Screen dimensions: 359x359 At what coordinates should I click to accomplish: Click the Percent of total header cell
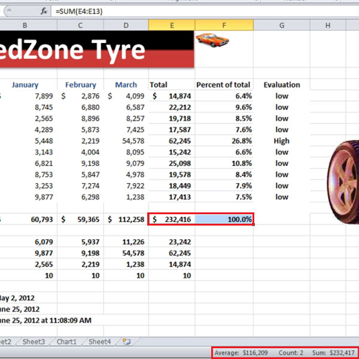(224, 85)
